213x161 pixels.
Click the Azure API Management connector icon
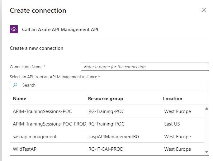click(x=14, y=30)
